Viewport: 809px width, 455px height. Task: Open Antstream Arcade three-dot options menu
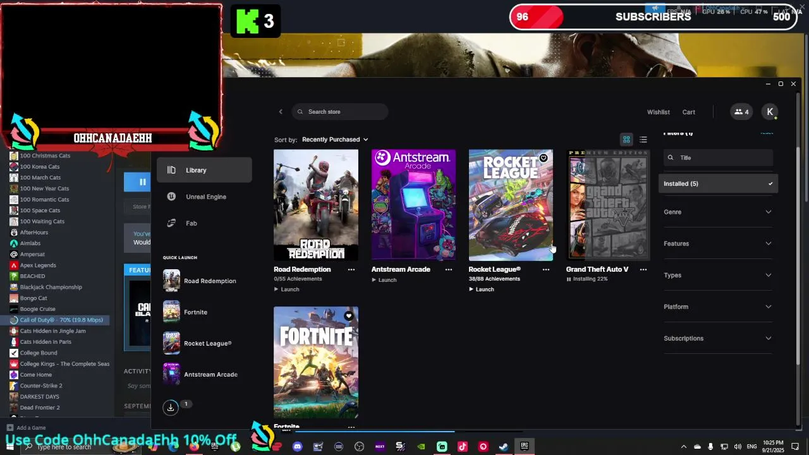[x=449, y=269]
